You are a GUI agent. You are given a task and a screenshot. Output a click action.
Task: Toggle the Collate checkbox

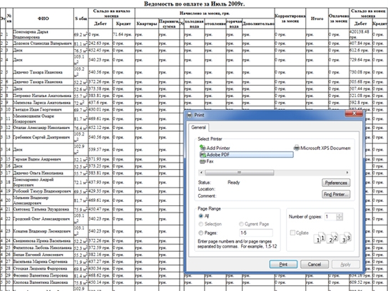point(292,233)
